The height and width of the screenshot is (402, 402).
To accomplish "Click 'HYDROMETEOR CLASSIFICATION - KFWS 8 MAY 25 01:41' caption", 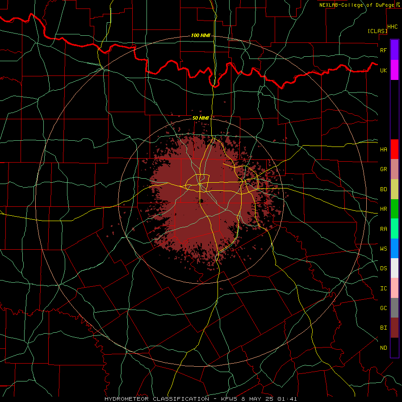I will pyautogui.click(x=201, y=399).
